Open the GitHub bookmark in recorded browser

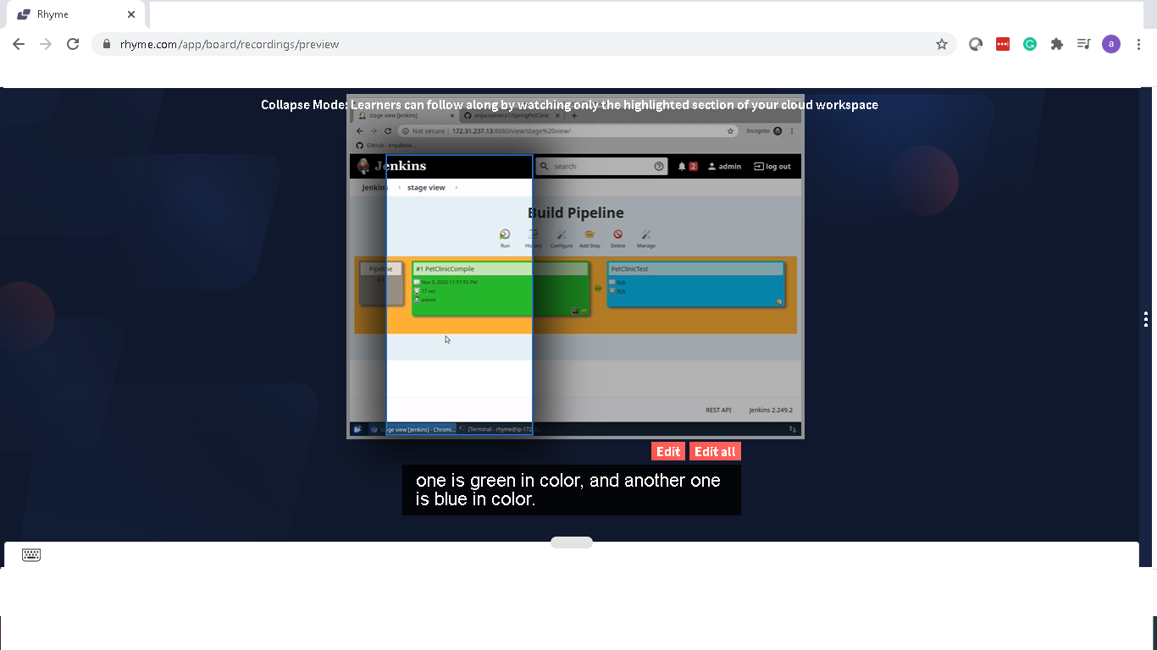[385, 146]
